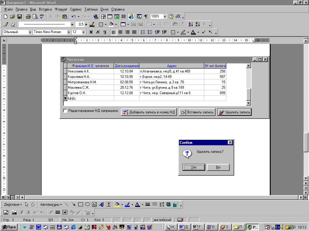
Task: Open the zoom 100% dropdown
Action: point(165,17)
